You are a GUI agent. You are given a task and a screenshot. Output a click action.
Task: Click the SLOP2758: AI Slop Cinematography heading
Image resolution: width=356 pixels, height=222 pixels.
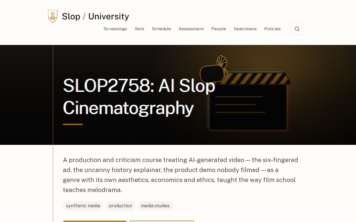point(139,97)
